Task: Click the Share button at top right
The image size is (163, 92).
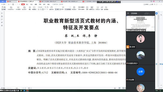Action: (151, 4)
